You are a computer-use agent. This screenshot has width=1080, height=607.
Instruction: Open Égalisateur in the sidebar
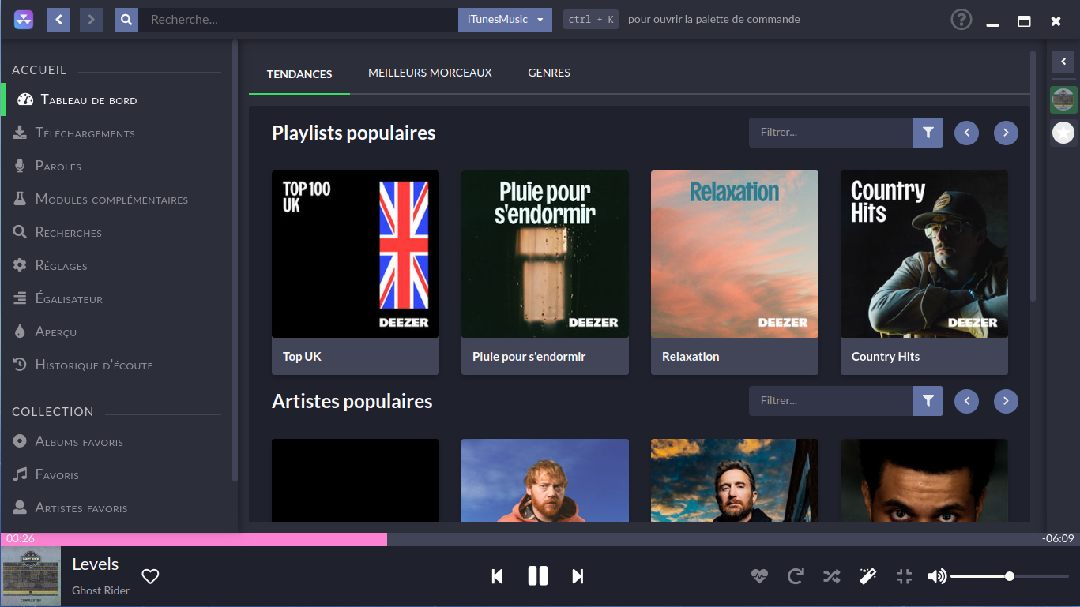coord(69,299)
